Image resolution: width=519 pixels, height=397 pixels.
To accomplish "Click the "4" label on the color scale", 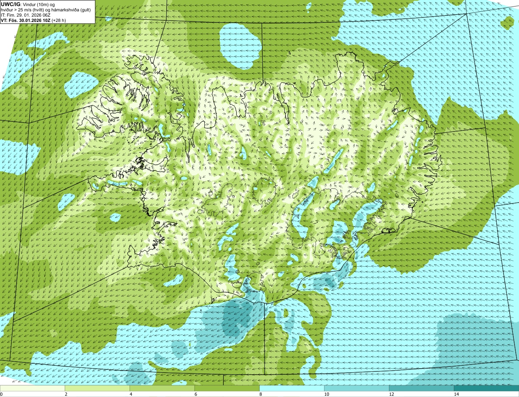I will pos(131,394).
